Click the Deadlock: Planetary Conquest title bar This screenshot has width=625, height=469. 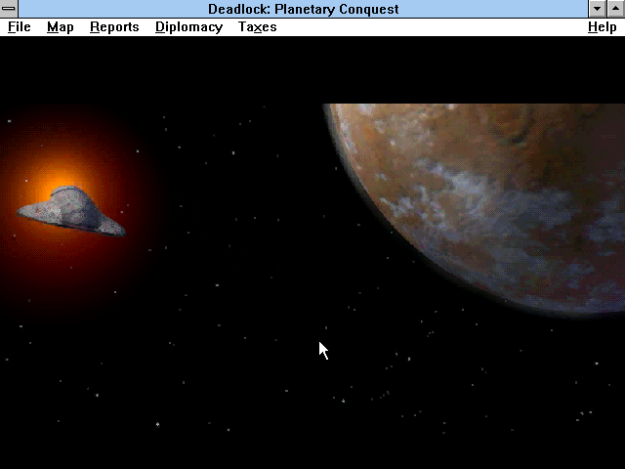coord(303,9)
